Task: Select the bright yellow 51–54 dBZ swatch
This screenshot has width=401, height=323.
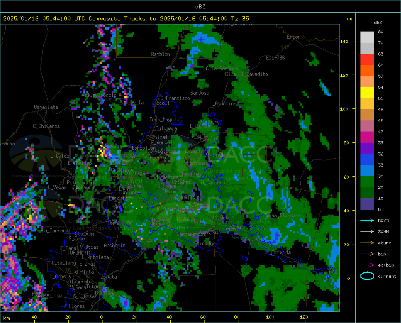Action: click(x=367, y=93)
